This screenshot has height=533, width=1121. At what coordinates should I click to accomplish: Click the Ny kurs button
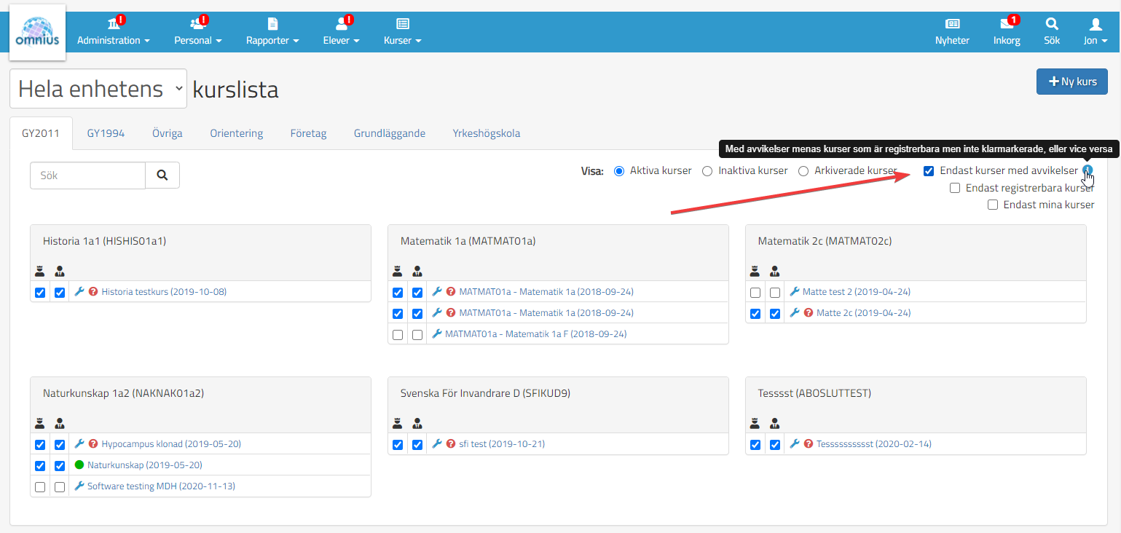1071,82
